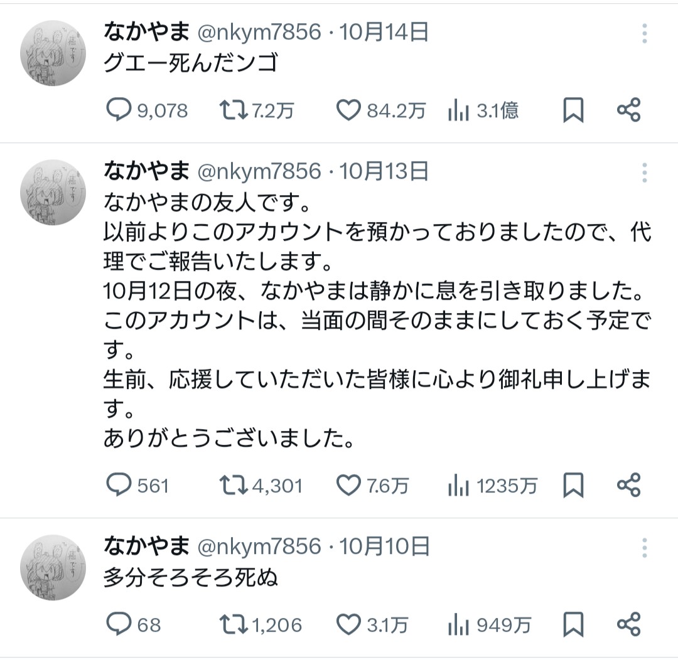The image size is (678, 660).
Task: Bookmark the October 14 post
Action: coord(573,111)
